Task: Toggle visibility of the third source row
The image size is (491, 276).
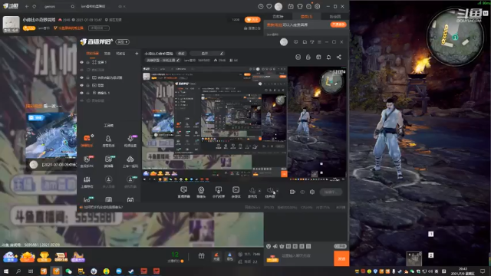Action: pyautogui.click(x=82, y=77)
